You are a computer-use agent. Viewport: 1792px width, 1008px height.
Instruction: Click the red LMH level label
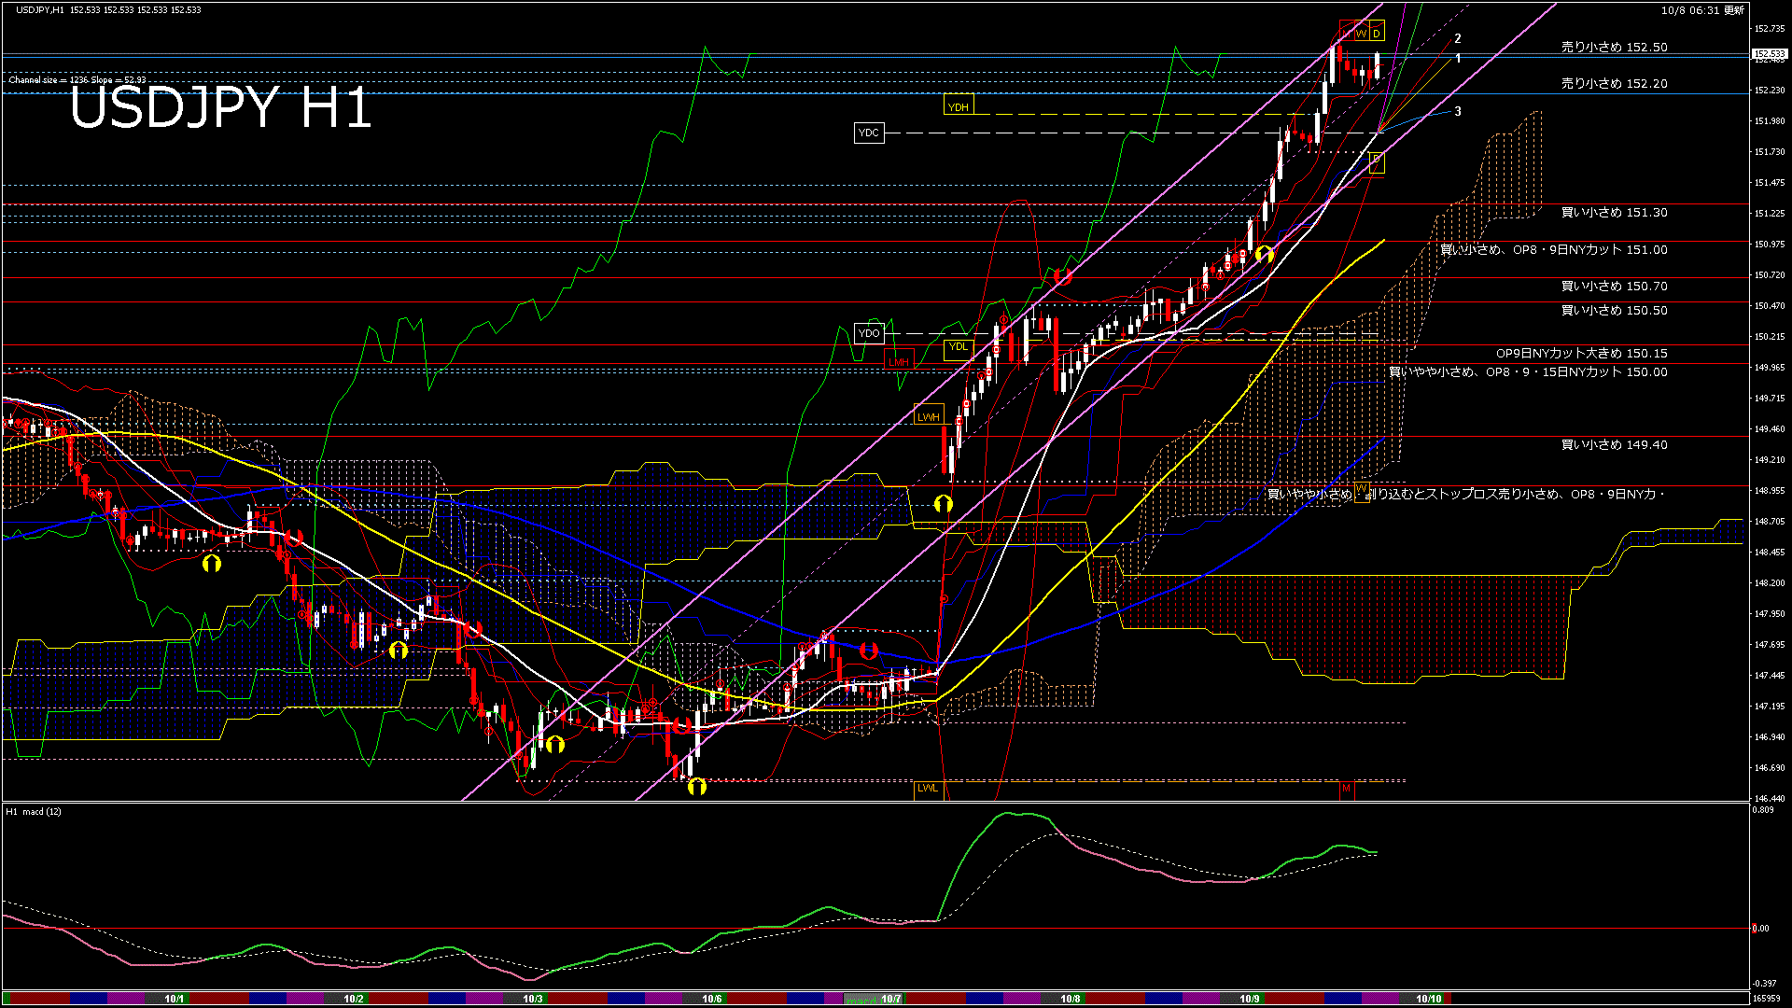pos(898,362)
